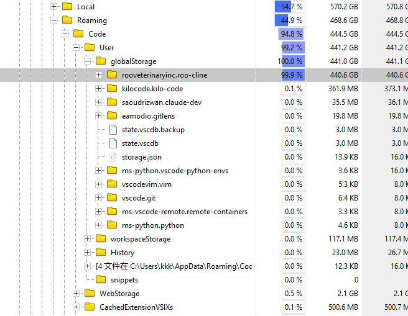Click the kilocode.kilo-code folder icon
408x316 pixels.
(x=112, y=88)
